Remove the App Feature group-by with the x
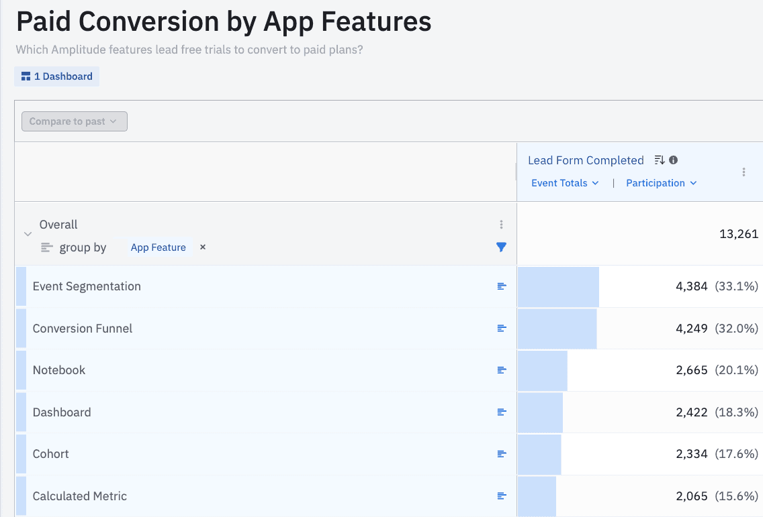Viewport: 763px width, 517px height. pos(202,247)
